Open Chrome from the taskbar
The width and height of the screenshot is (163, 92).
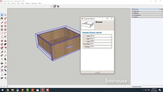pyautogui.click(x=8, y=90)
